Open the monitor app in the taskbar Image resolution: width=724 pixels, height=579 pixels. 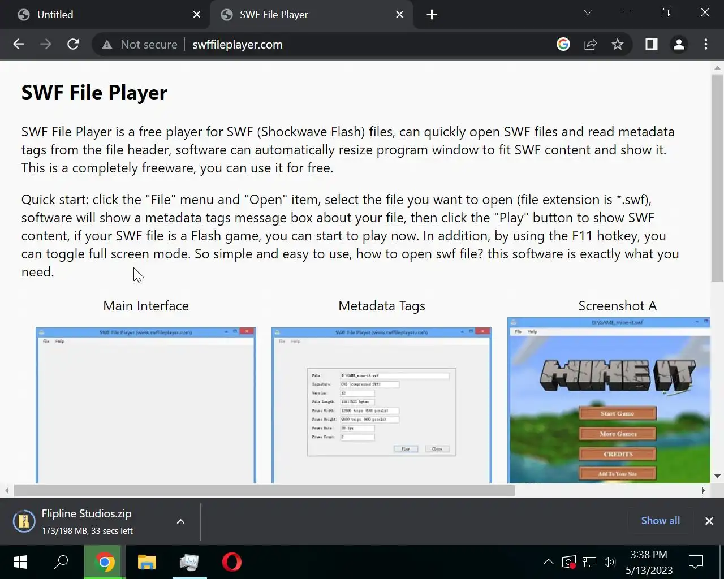click(189, 562)
